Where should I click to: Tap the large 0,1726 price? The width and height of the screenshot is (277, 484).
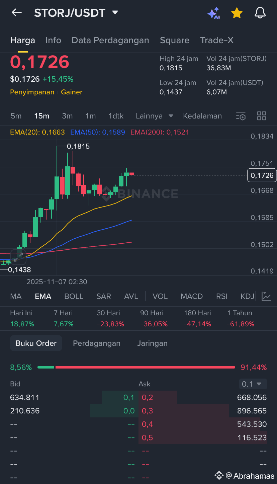pyautogui.click(x=39, y=62)
